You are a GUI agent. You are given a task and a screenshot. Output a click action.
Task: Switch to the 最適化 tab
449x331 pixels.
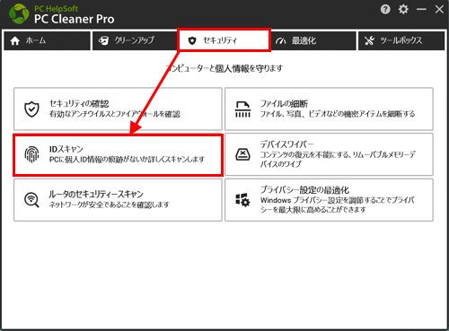click(313, 40)
